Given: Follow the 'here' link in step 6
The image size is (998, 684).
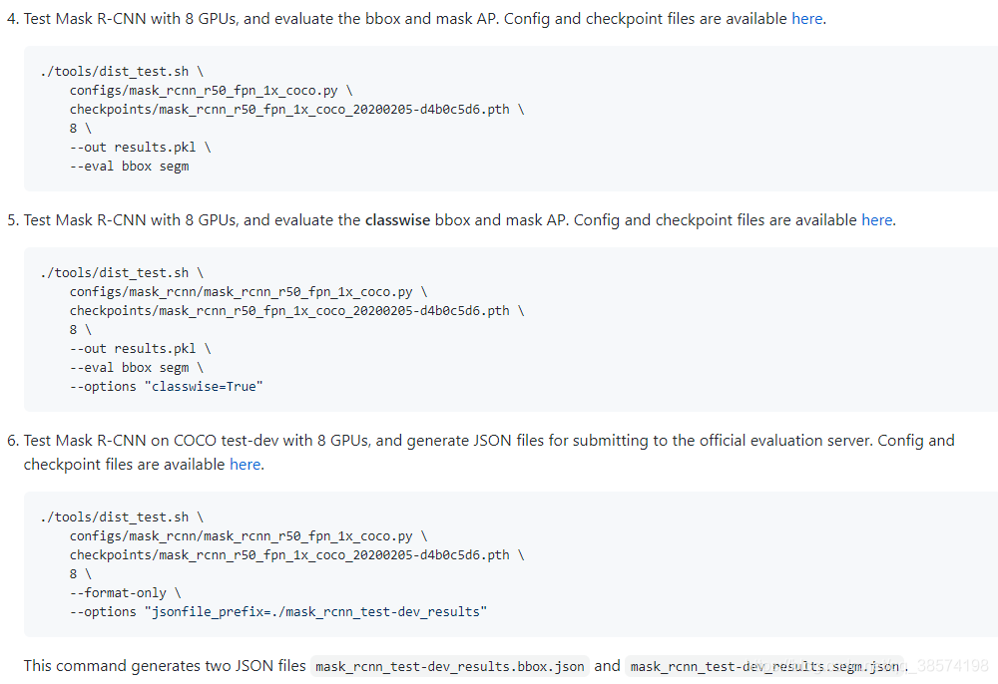Looking at the screenshot, I should (245, 465).
